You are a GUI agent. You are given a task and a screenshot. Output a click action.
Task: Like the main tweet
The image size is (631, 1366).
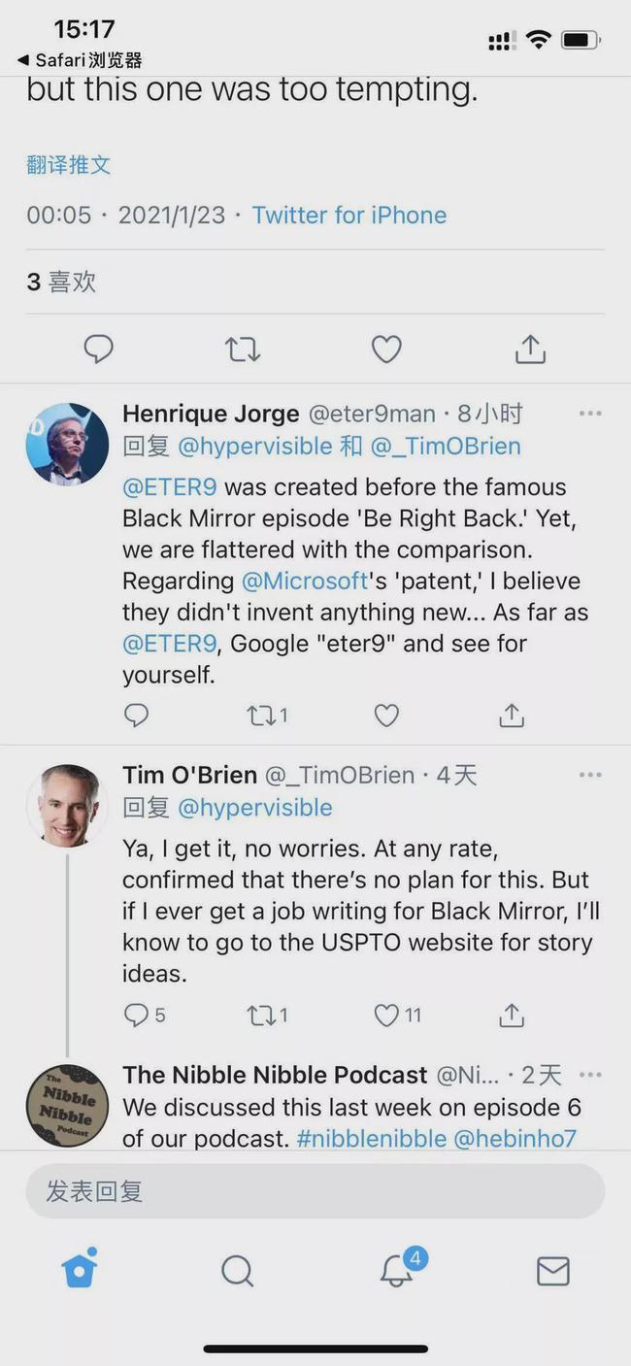point(386,349)
